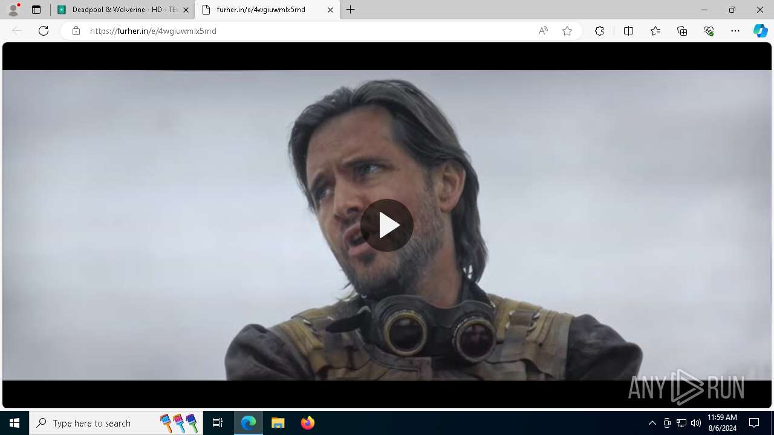
Task: Close the Deadpool & Wolverine tab
Action: [x=186, y=10]
